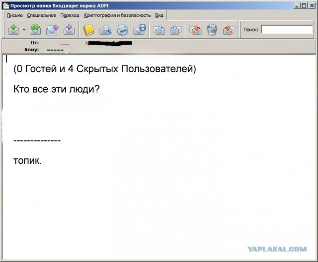318x262 pixels.
Task: Open the Письмо menu
Action: pyautogui.click(x=15, y=15)
